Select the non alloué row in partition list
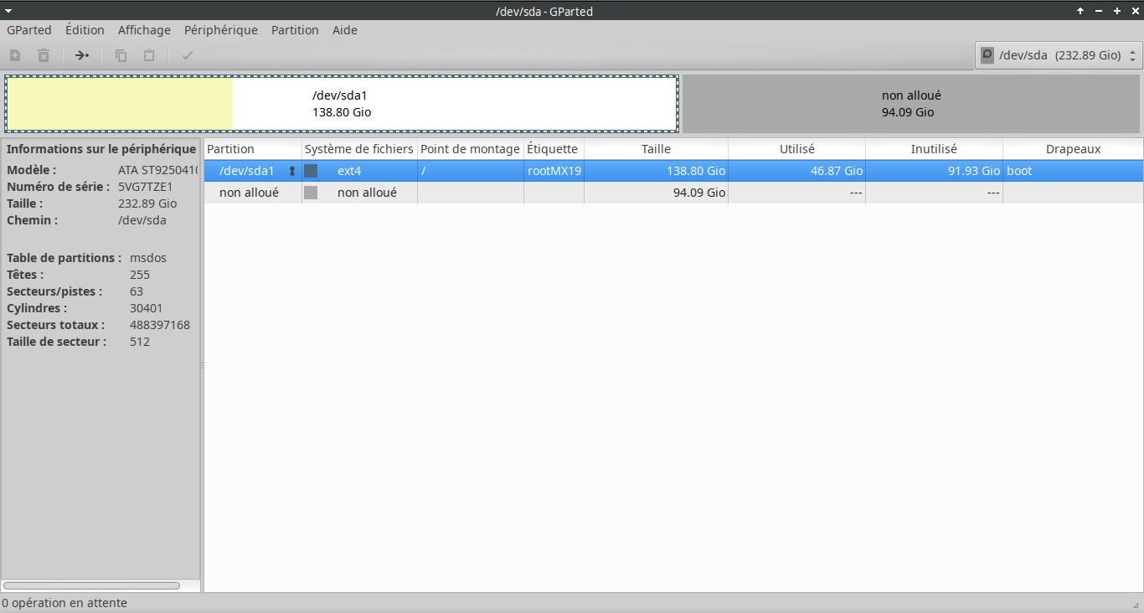The width and height of the screenshot is (1144, 613). click(x=673, y=193)
